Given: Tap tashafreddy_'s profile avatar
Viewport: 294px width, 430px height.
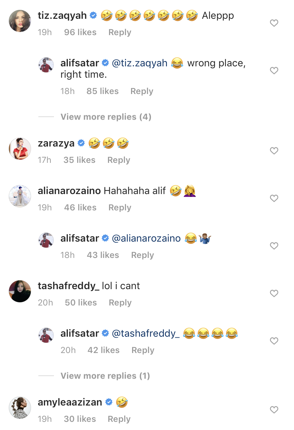Looking at the screenshot, I should (20, 291).
